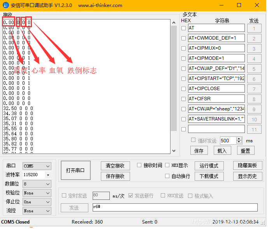Click the receive area scroll down arrow
269x229 pixels.
coord(174,151)
